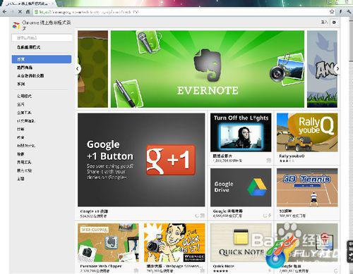Click the 'Rally youbeQ' title text
This screenshot has height=274, width=353.
[292, 156]
